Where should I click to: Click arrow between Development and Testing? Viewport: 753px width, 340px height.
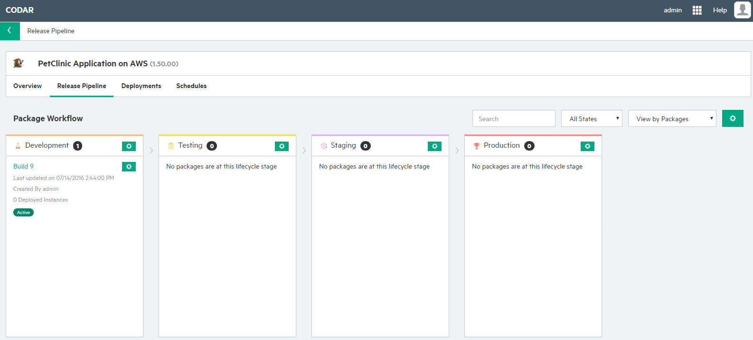(151, 151)
